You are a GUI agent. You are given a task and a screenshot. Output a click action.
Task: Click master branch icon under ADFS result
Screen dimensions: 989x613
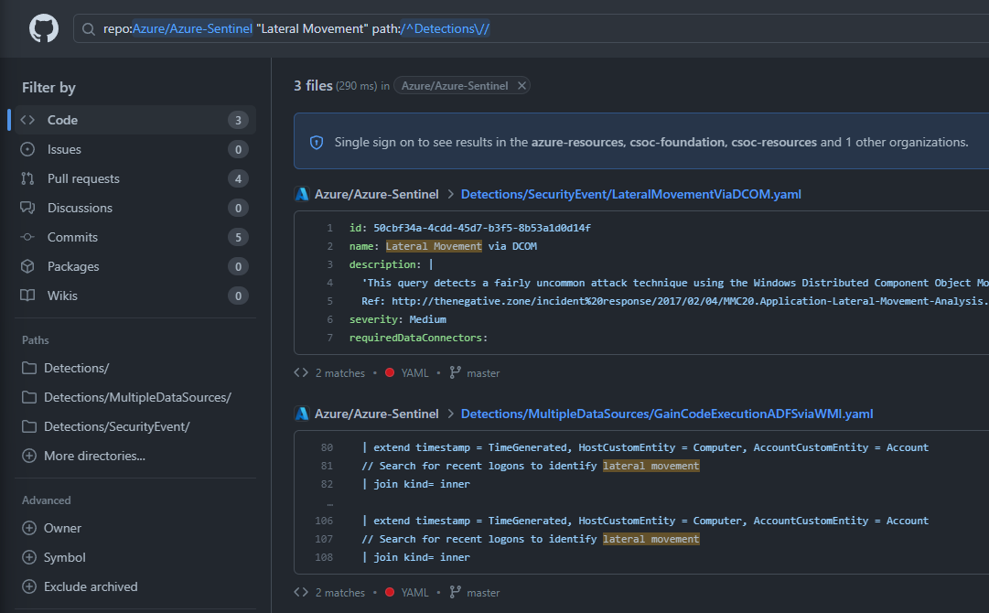click(455, 592)
